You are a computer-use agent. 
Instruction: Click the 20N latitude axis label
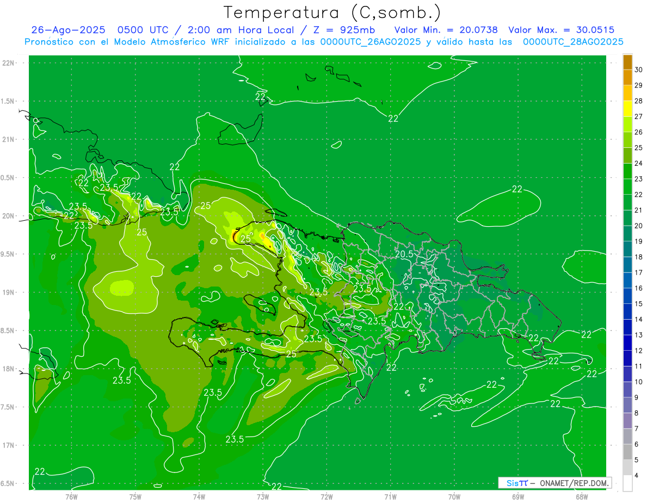pyautogui.click(x=8, y=216)
